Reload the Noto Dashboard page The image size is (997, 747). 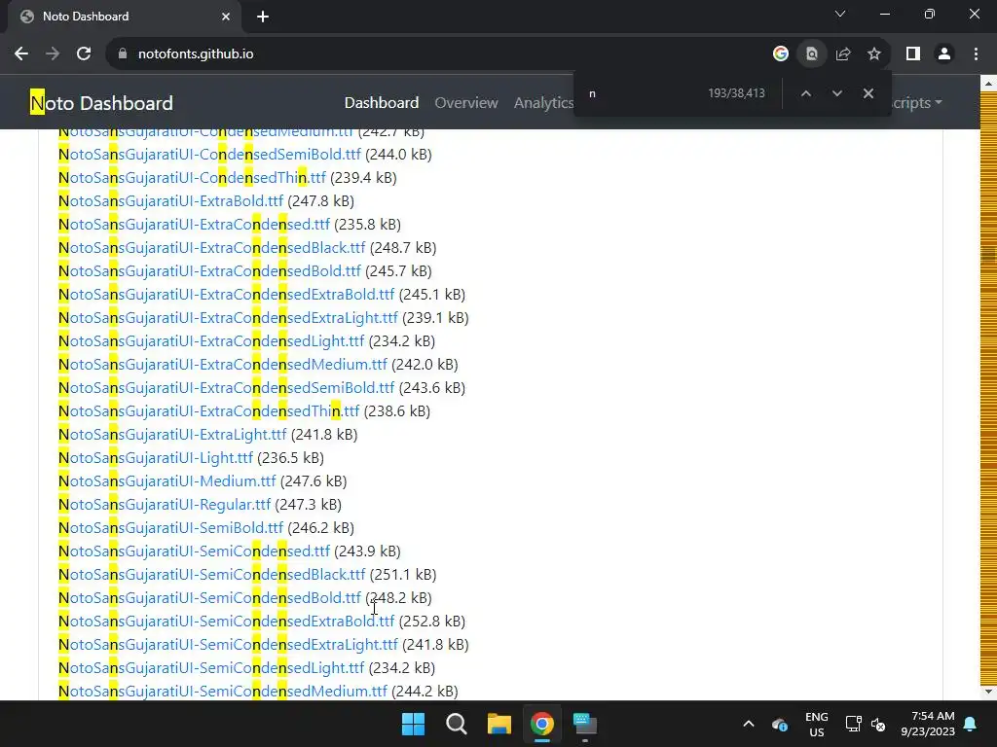84,54
